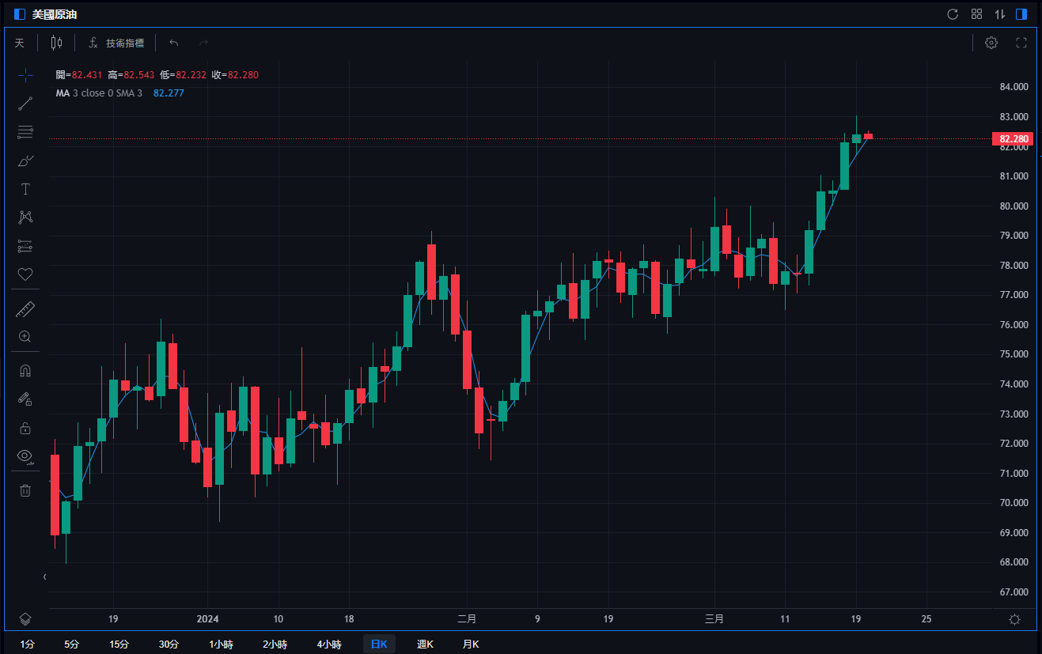Click the up-down arrows swap icon
Image resolution: width=1042 pixels, height=654 pixels.
point(1000,14)
